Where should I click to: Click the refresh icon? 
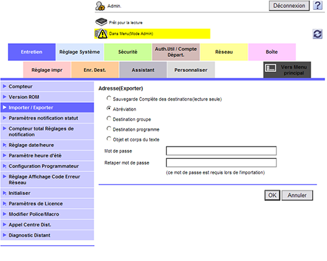(x=317, y=34)
